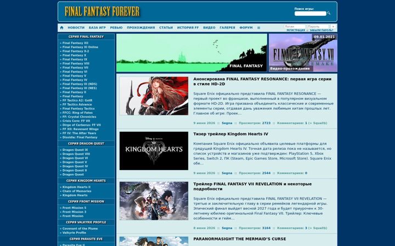Submit login with the arrow button
Screen dimensions: 395x246
click(x=333, y=26)
